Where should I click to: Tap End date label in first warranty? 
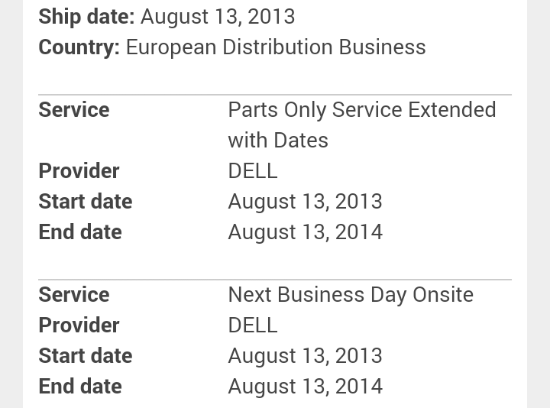80,232
